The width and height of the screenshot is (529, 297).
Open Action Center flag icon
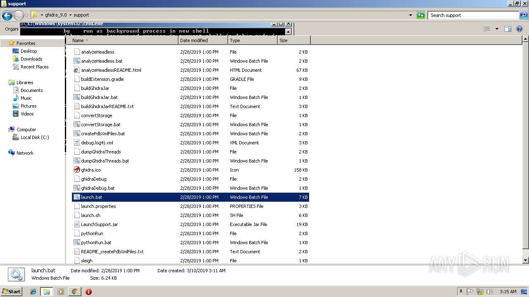(470, 292)
